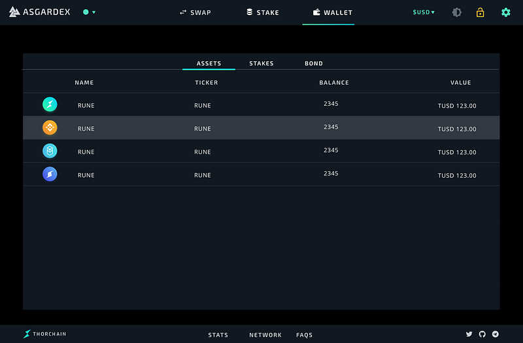The width and height of the screenshot is (523, 343).
Task: Toggle the light/dark theme icon
Action: [x=457, y=12]
